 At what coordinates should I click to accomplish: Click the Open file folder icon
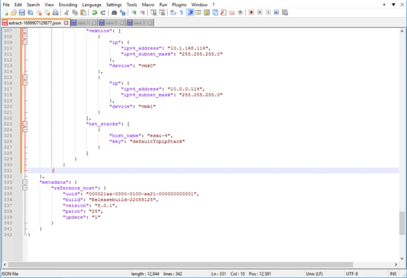pyautogui.click(x=13, y=12)
